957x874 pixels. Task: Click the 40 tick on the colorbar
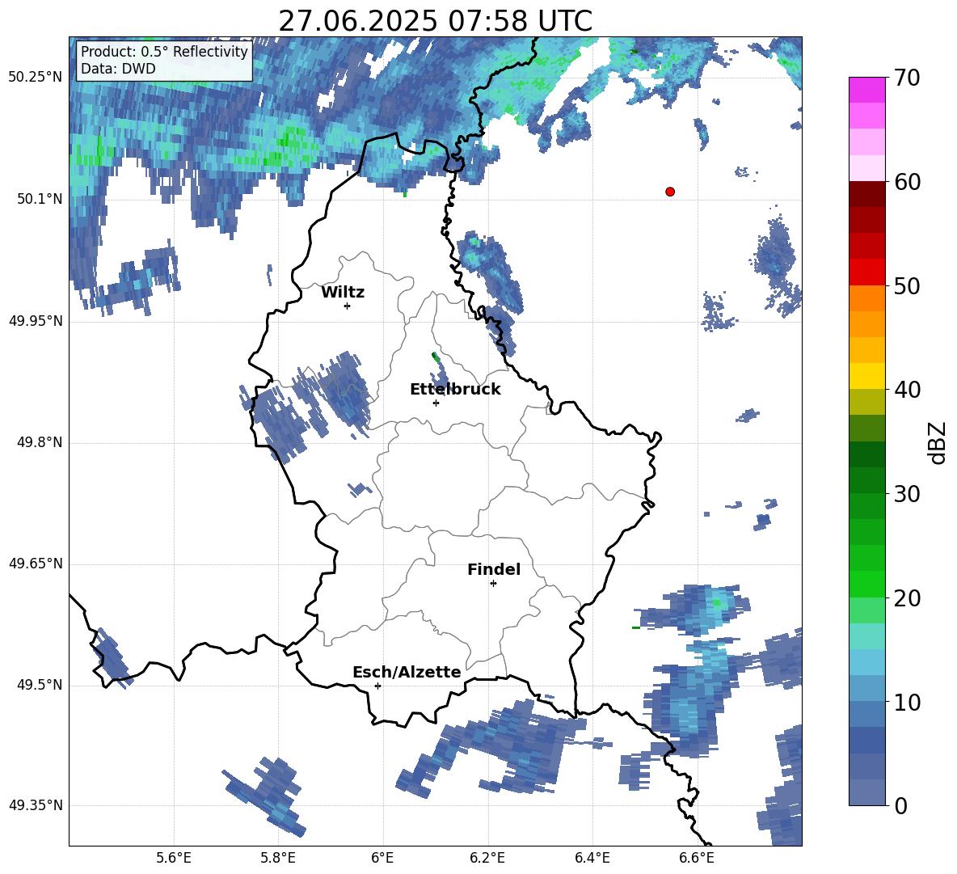906,390
